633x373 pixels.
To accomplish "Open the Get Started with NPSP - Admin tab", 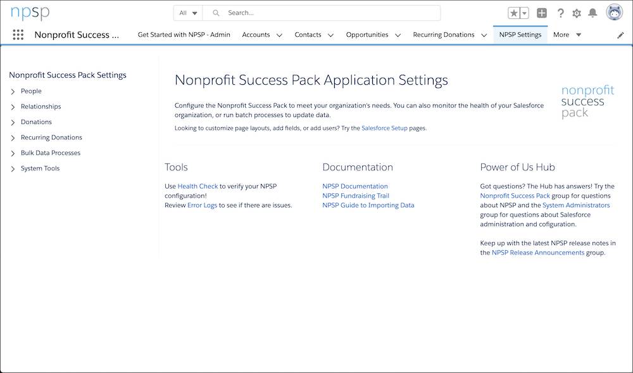I will pyautogui.click(x=184, y=35).
